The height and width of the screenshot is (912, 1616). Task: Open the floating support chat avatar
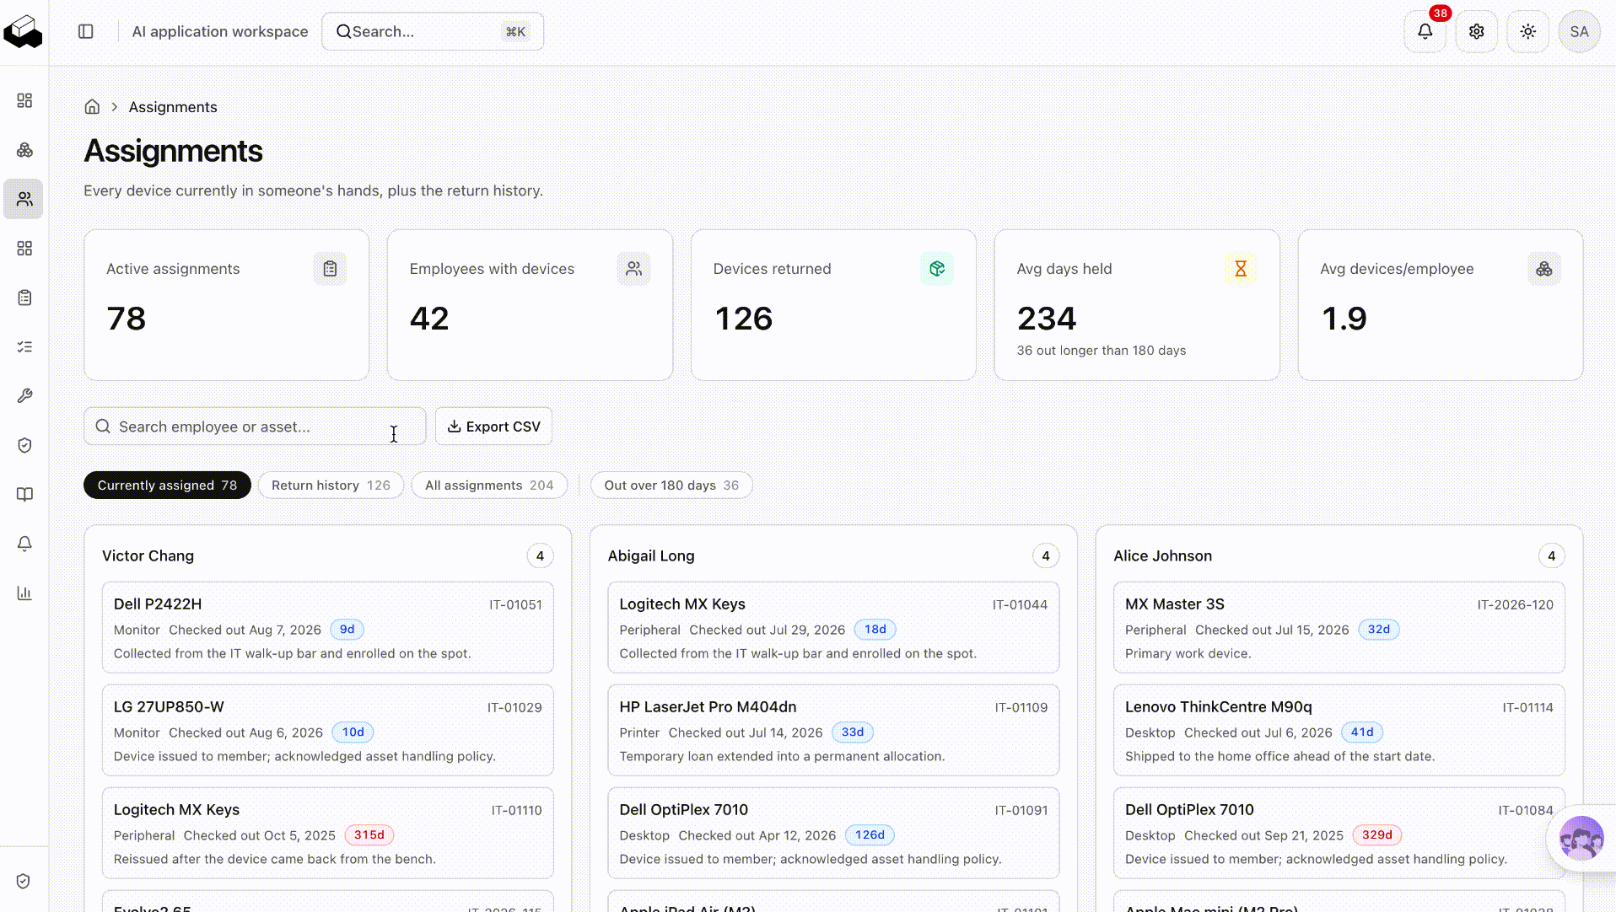click(x=1581, y=838)
